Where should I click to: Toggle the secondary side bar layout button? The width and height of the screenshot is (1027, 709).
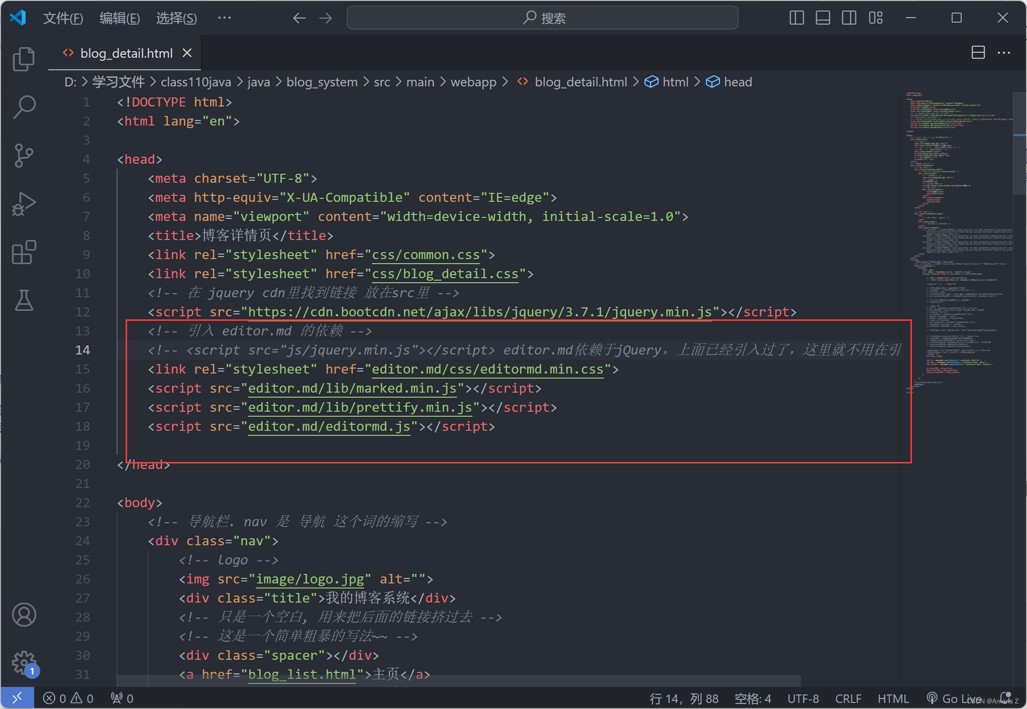point(849,18)
